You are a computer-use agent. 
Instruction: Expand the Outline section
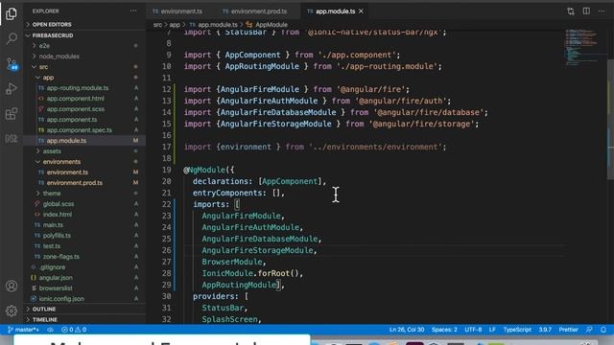pyautogui.click(x=44, y=309)
